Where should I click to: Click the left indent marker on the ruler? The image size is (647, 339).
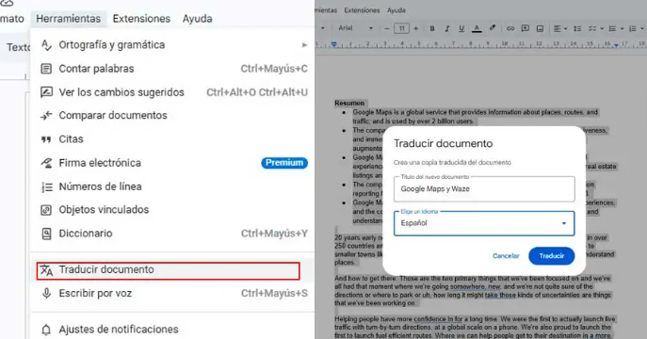pos(333,44)
